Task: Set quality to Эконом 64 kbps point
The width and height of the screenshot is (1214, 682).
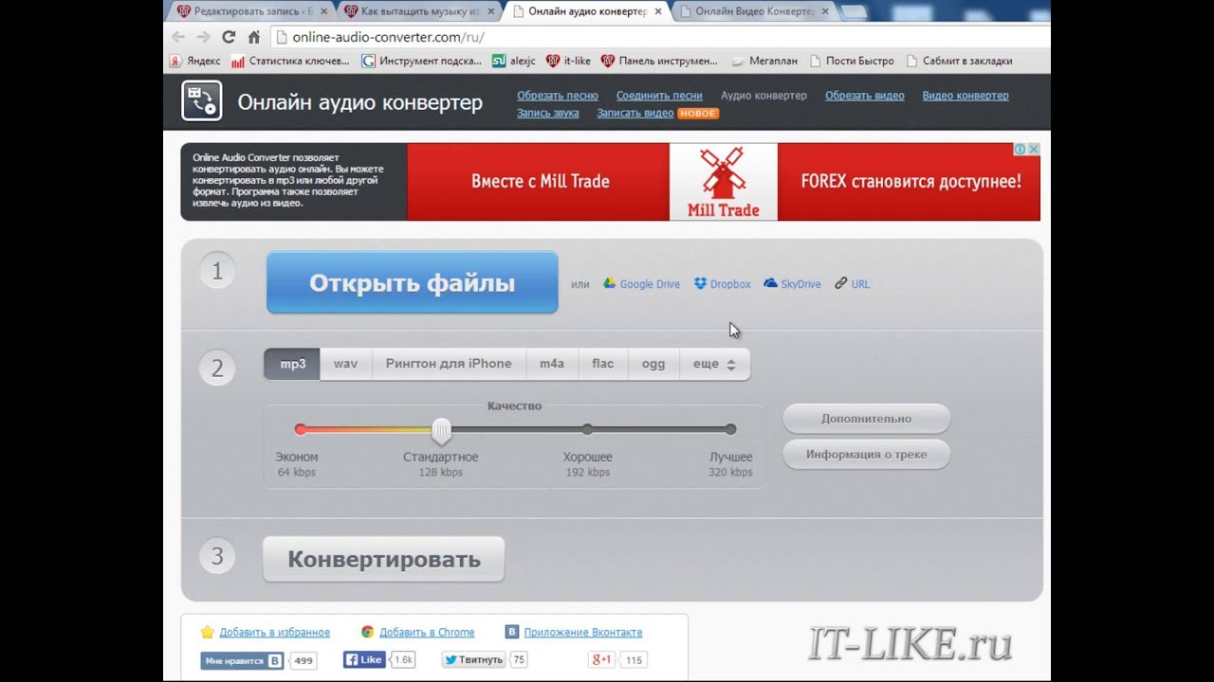Action: (x=300, y=429)
